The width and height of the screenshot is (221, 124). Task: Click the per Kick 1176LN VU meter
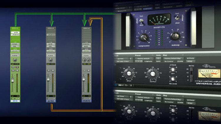click(x=209, y=73)
